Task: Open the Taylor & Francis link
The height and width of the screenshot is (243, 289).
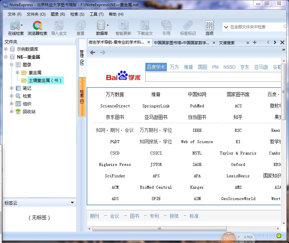Action: click(x=238, y=153)
